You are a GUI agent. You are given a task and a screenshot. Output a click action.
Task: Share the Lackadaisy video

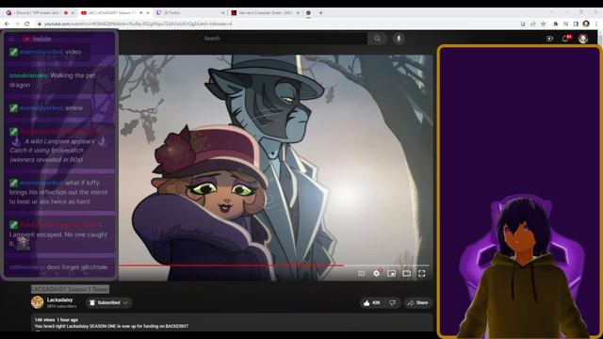coord(417,303)
